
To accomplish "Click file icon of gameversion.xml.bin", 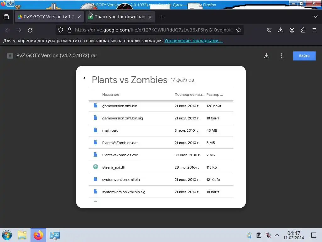I will pyautogui.click(x=96, y=105).
